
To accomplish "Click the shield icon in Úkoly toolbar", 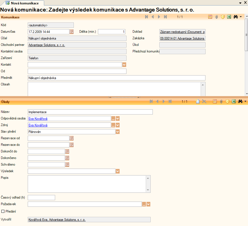I will click(x=227, y=102).
